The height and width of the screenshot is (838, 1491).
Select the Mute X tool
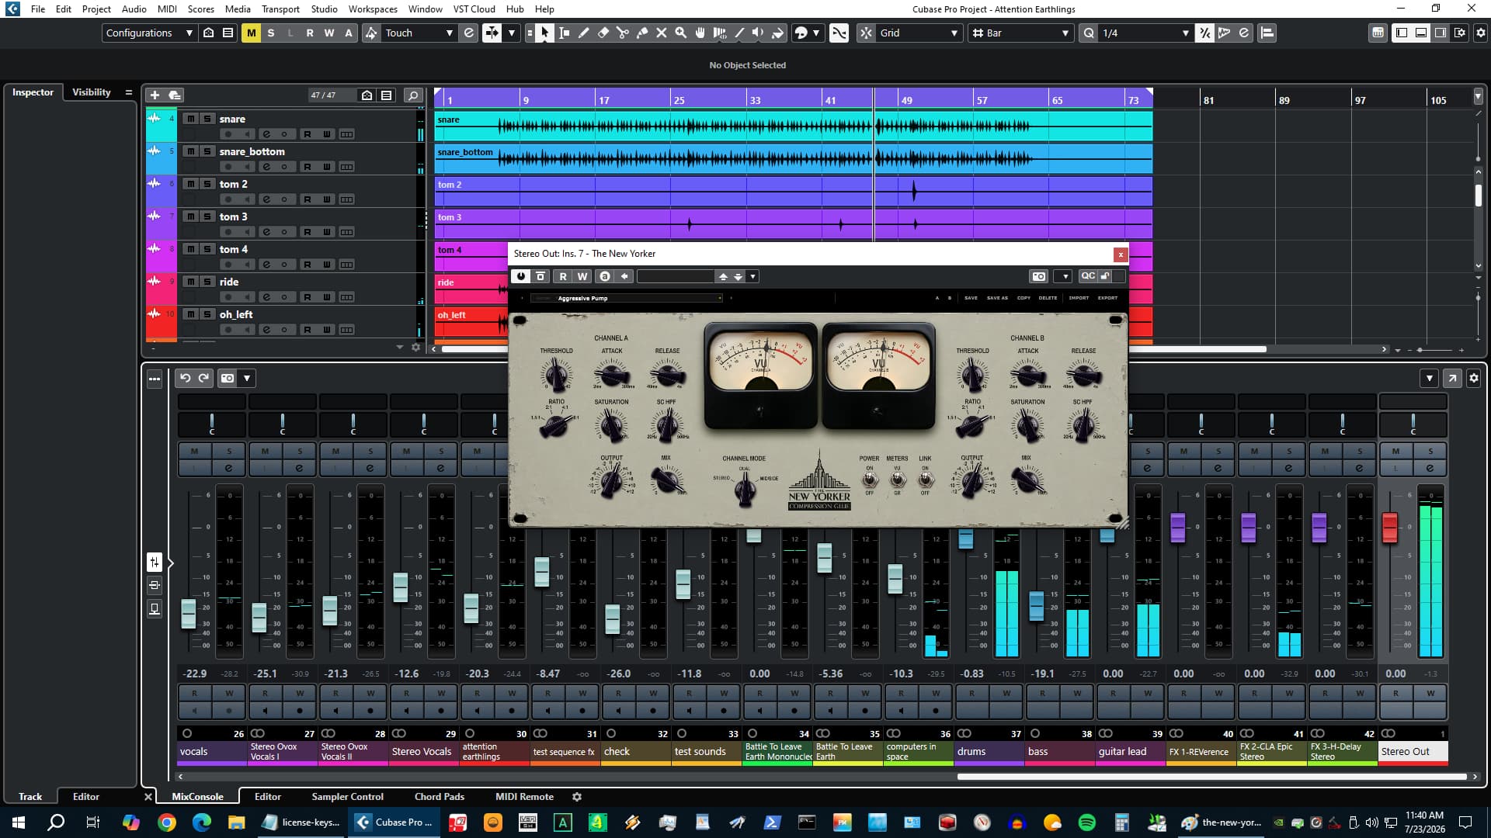pyautogui.click(x=661, y=33)
